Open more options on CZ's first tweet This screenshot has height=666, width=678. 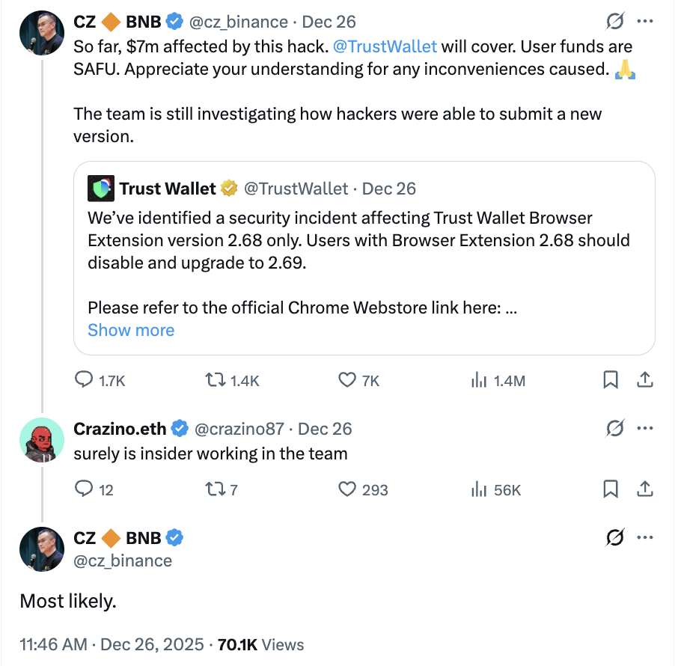coord(644,22)
